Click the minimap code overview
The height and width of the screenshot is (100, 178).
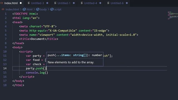pyautogui.click(x=173, y=15)
